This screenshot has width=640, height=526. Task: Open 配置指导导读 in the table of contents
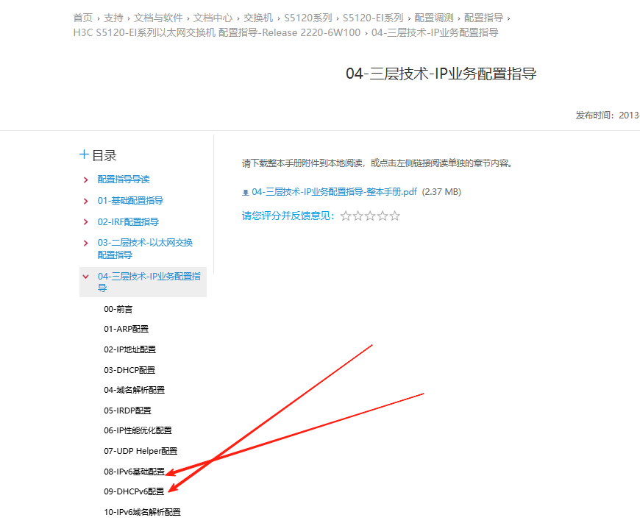point(124,180)
